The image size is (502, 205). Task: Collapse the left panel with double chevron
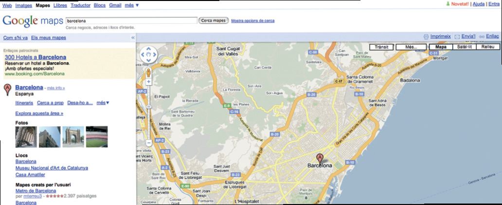click(133, 37)
